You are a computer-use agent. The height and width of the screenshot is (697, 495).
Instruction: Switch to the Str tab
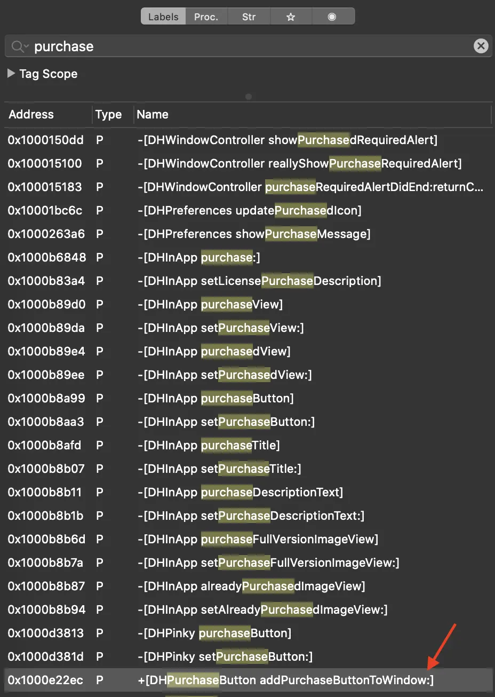[249, 17]
